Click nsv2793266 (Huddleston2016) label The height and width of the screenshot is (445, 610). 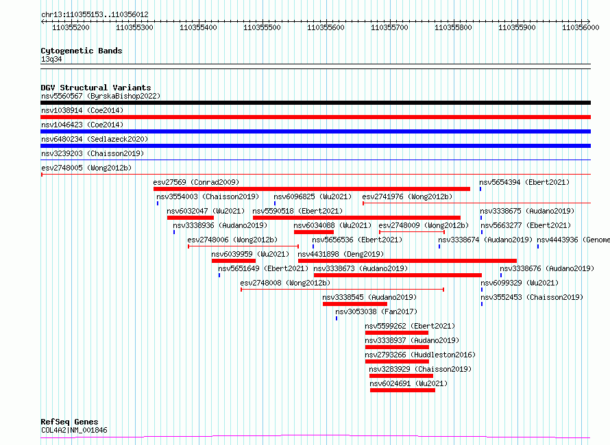tap(420, 355)
